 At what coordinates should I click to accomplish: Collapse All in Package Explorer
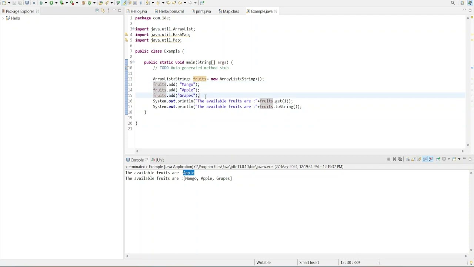coord(97,10)
